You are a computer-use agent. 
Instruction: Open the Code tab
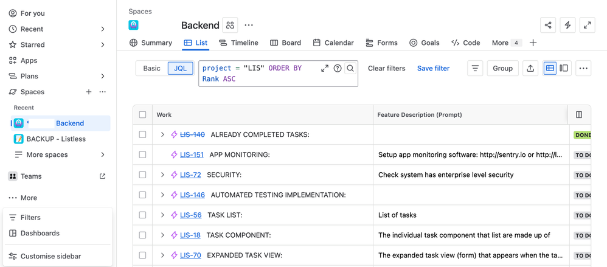tap(466, 43)
